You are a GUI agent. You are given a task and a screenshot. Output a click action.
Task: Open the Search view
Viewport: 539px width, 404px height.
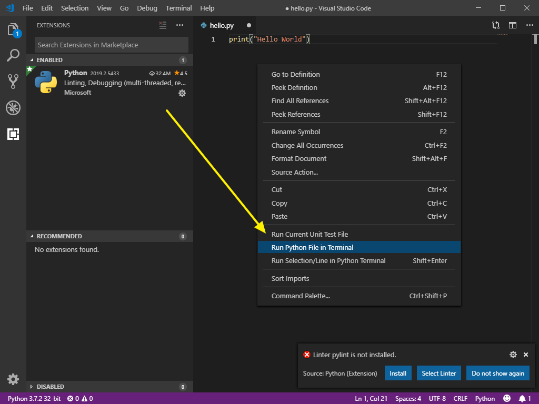(13, 55)
